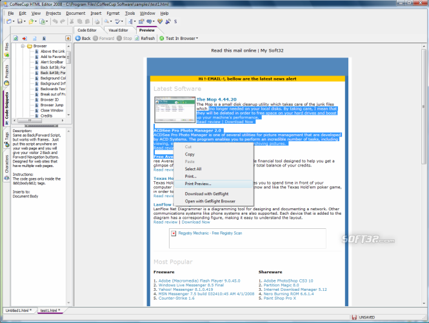Click the colorful heart toolbar icon
The width and height of the screenshot is (429, 323).
tap(160, 21)
